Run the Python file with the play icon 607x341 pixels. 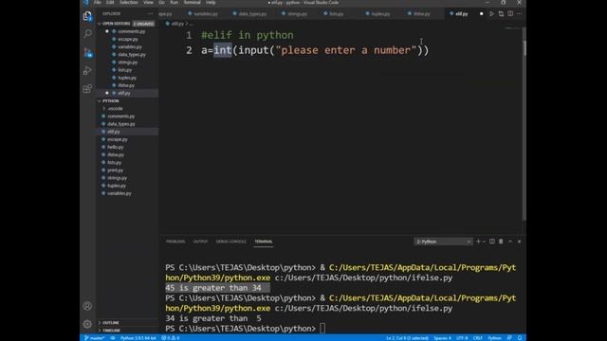pyautogui.click(x=491, y=14)
